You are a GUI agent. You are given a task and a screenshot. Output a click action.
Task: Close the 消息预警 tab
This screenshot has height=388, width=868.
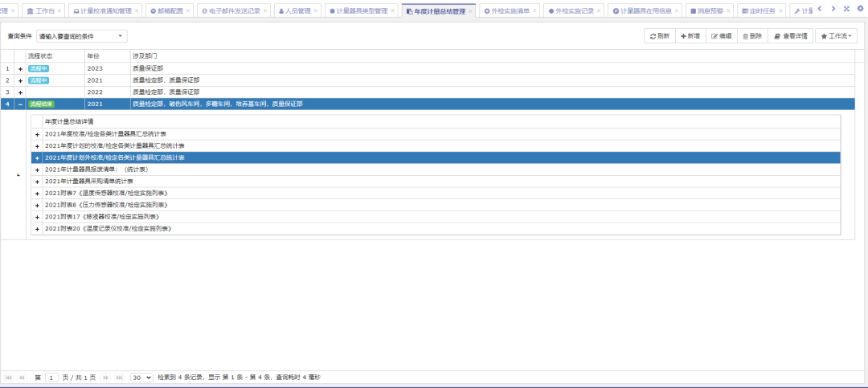click(x=728, y=11)
